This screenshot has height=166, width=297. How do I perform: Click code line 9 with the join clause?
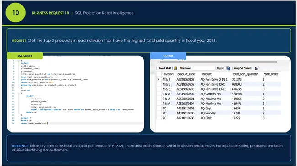[x=54, y=80]
